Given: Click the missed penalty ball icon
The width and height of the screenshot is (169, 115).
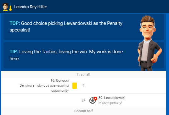Looking at the screenshot, I should pyautogui.click(x=93, y=101).
